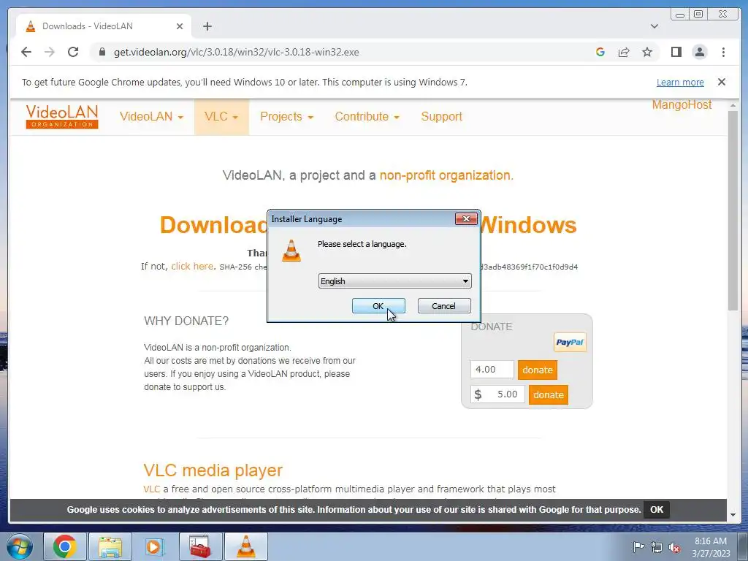
Task: Close the Installer Language dialog
Action: 466,219
